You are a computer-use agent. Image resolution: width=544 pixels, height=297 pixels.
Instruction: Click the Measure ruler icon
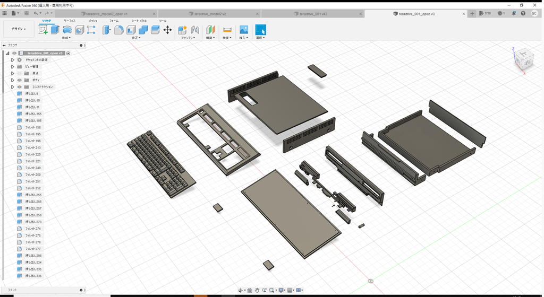[227, 30]
